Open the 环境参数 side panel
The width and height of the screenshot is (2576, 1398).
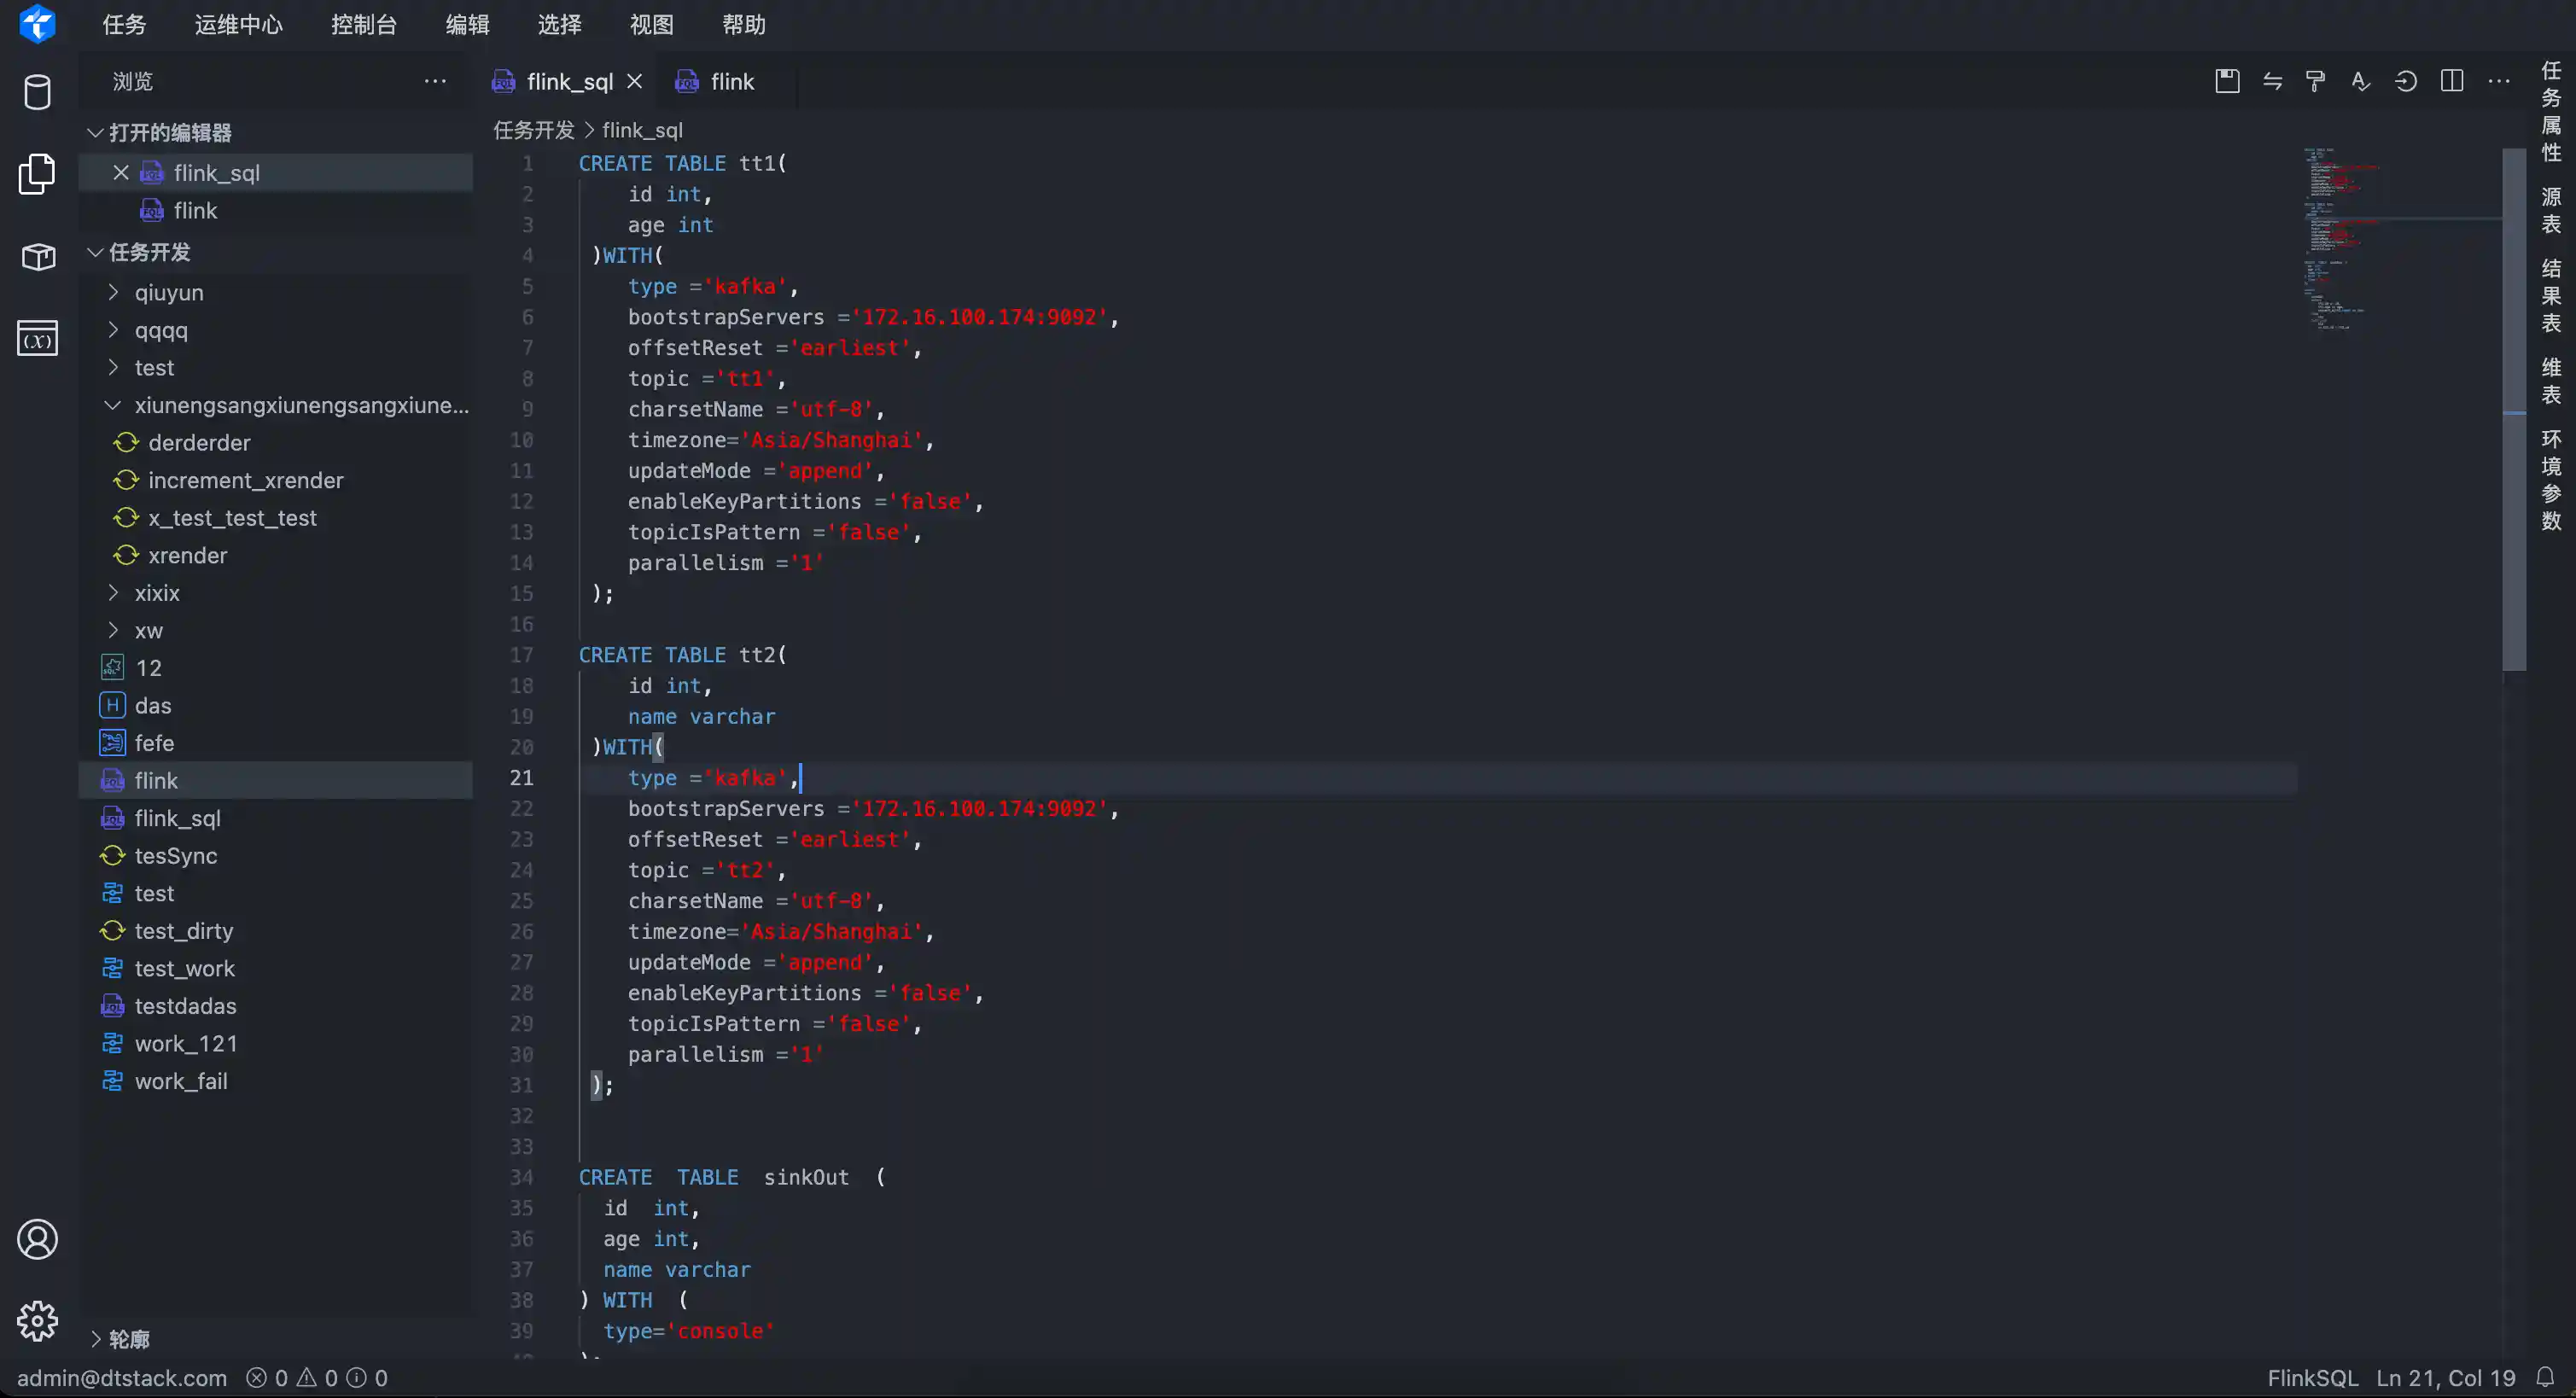[x=2551, y=480]
